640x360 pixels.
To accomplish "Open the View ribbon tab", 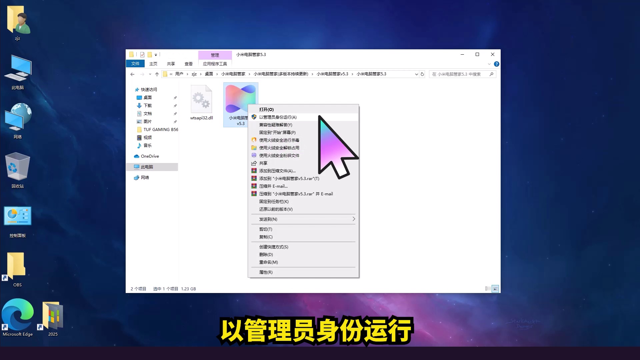I will 189,64.
